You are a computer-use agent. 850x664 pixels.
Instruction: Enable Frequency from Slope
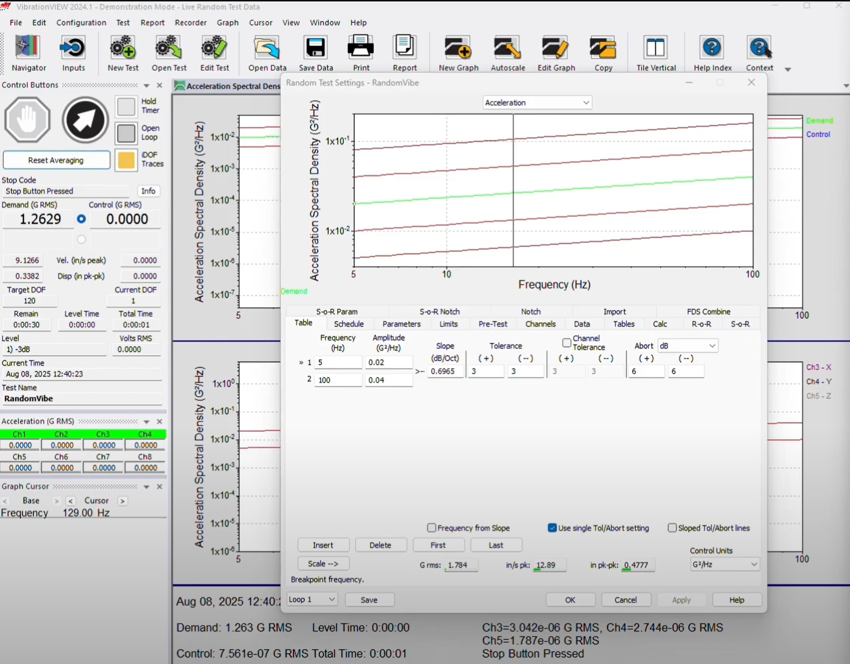point(431,528)
